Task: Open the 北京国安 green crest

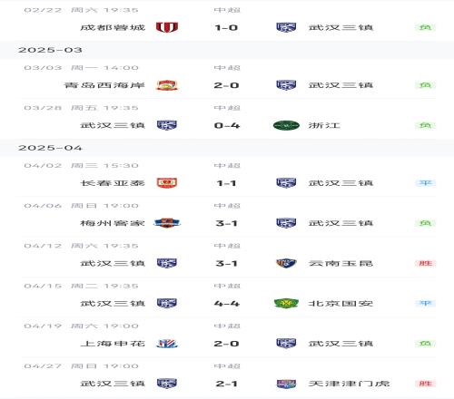Action: coord(286,303)
